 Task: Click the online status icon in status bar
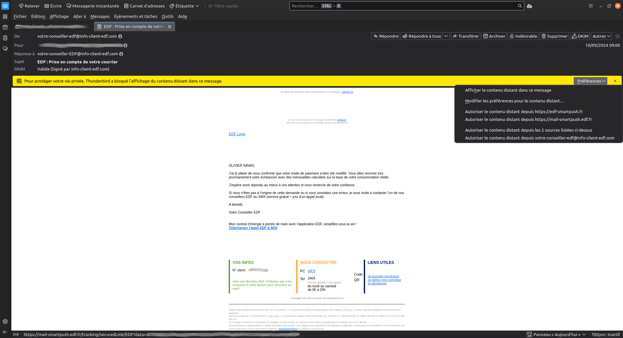pos(16,334)
